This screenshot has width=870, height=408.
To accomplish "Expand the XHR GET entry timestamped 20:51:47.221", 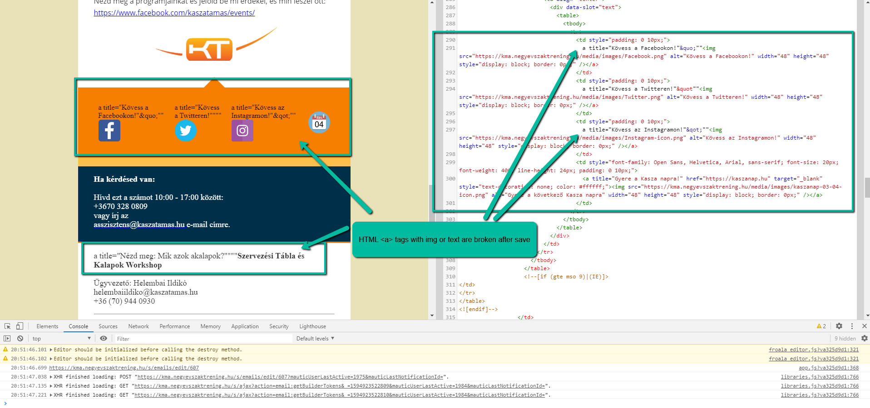I will tap(51, 395).
